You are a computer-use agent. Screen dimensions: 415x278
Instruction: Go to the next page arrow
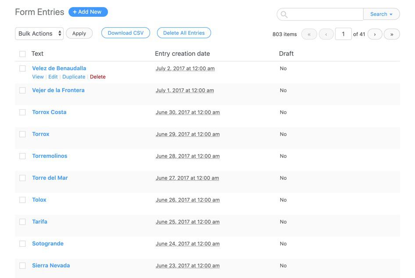pyautogui.click(x=375, y=34)
